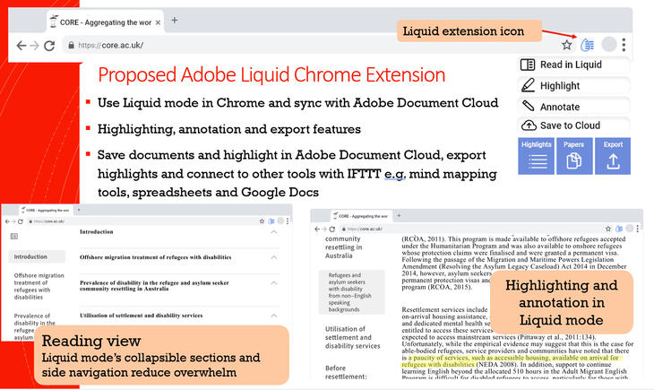Click the Liquid extension icon in main toolbar
Screen dimensions: 654x390
588,45
